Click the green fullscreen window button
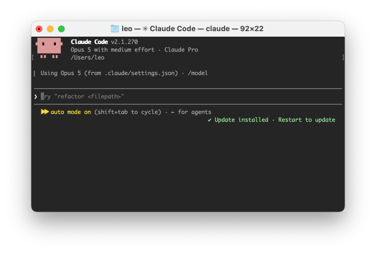This screenshot has height=253, width=376. pyautogui.click(x=61, y=29)
